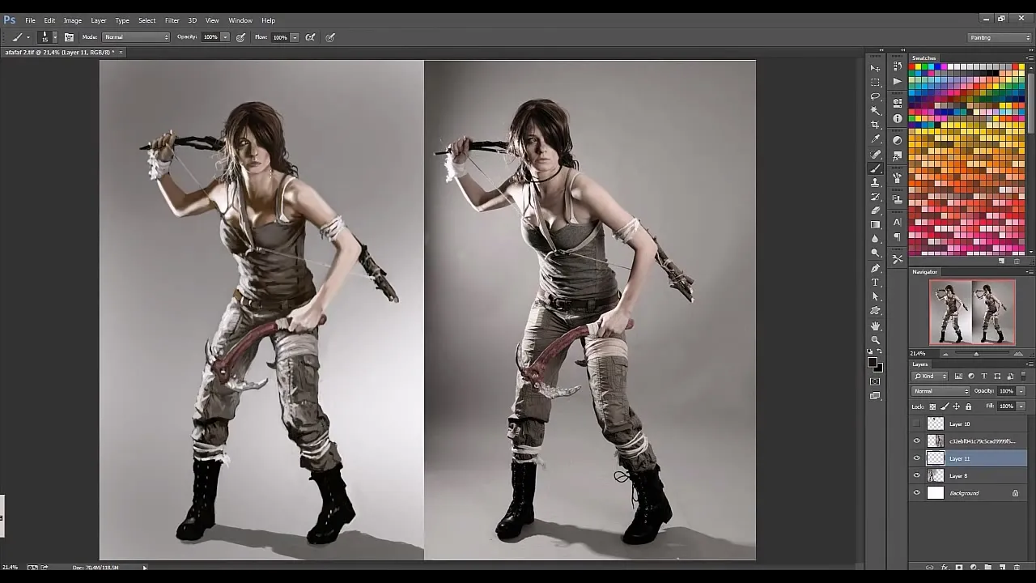Hide the Background layer
This screenshot has width=1036, height=583.
pos(917,493)
